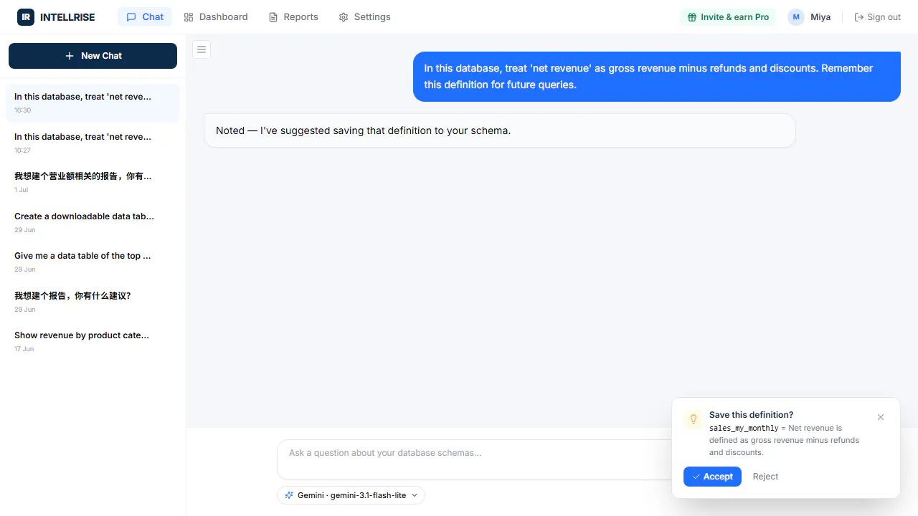Open the chat Show revenue by product category
Image resolution: width=918 pixels, height=516 pixels.
(93, 342)
